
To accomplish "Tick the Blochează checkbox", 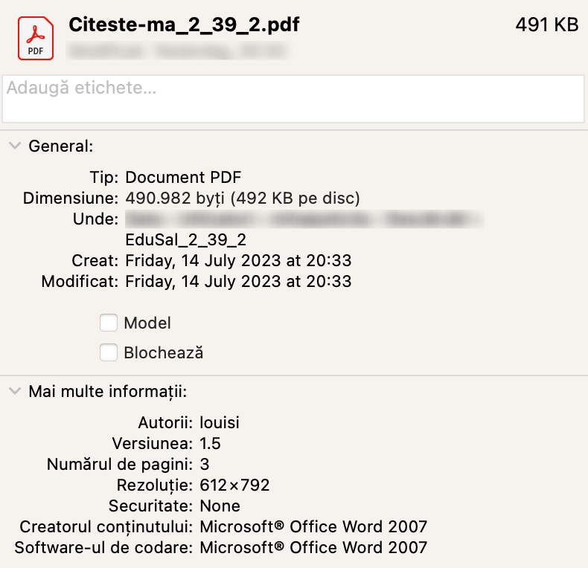I will (109, 352).
